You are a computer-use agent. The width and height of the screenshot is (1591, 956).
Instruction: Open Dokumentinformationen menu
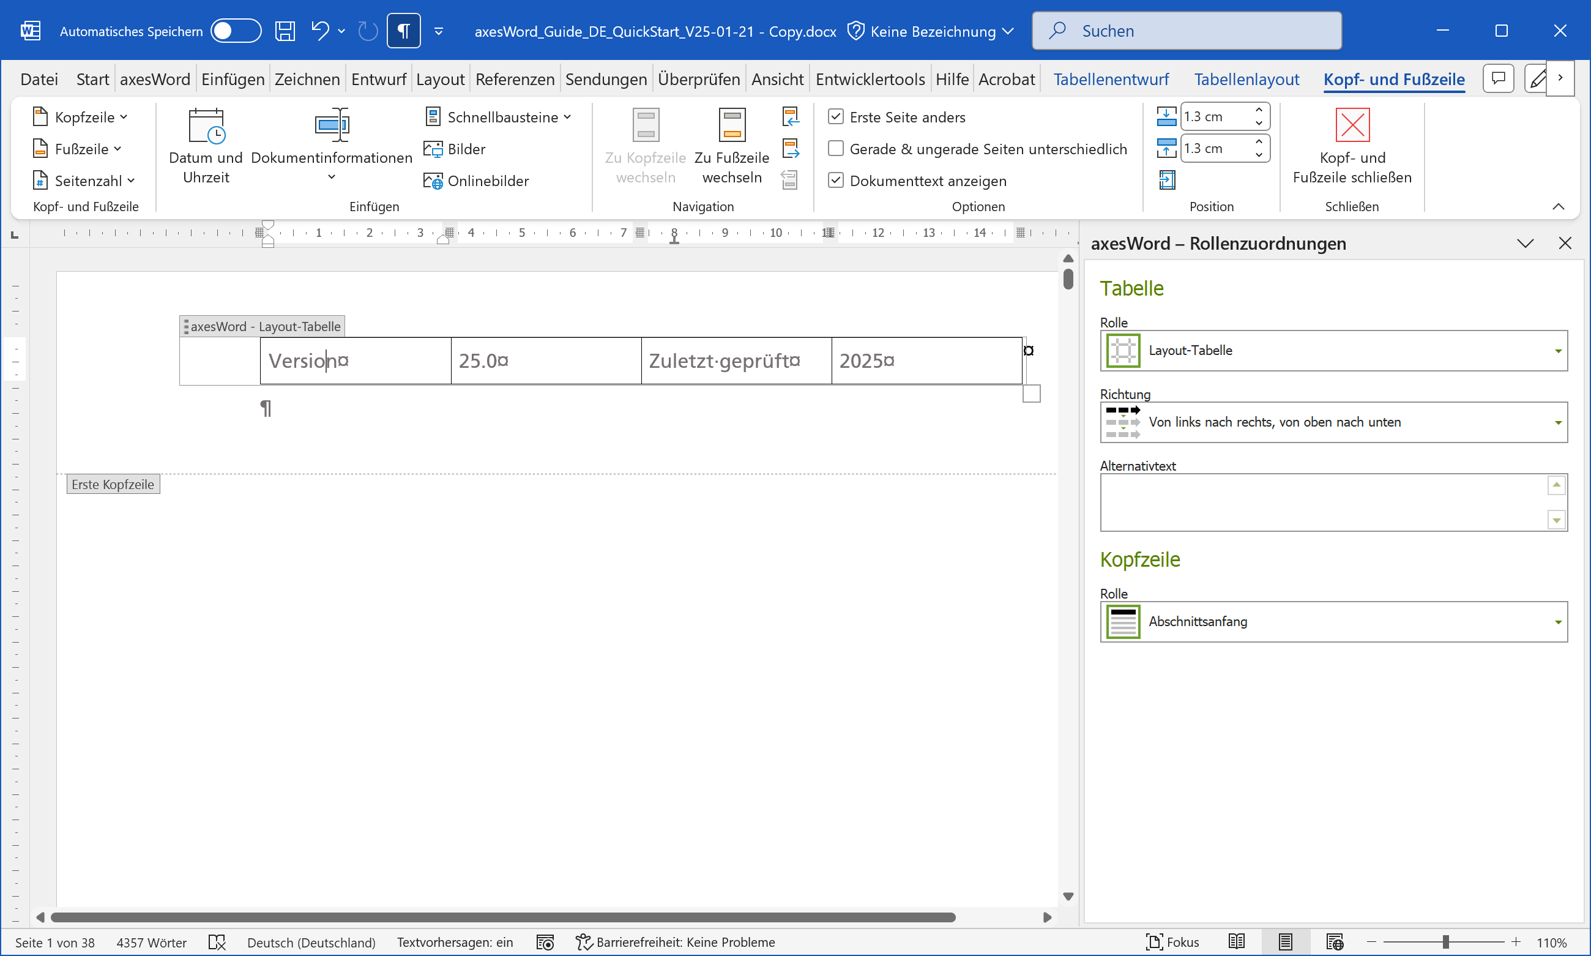pos(332,147)
